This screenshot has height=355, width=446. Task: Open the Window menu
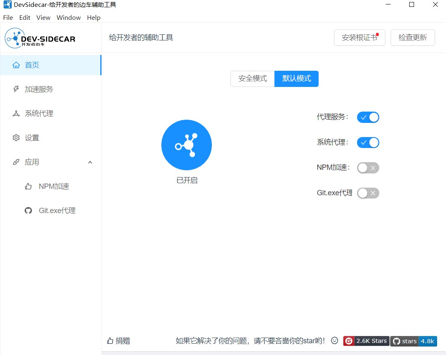69,18
